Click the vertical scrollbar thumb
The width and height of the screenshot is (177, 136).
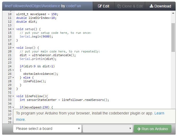[173, 38]
